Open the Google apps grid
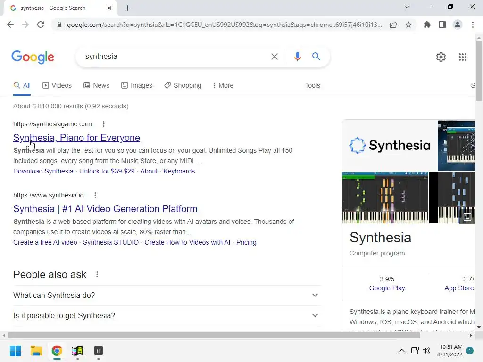 coord(463,57)
